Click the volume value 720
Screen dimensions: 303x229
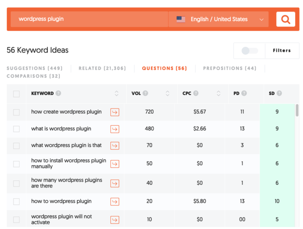pos(149,112)
